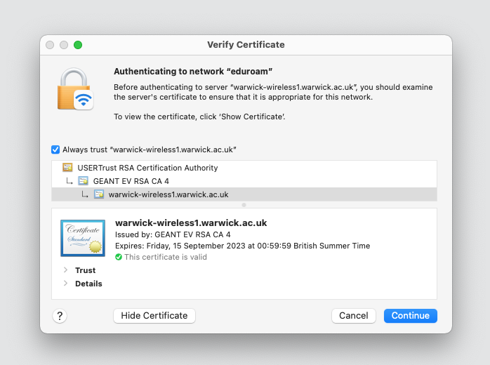This screenshot has height=365, width=490.
Task: Click Continue to accept the certificate
Action: coord(410,316)
